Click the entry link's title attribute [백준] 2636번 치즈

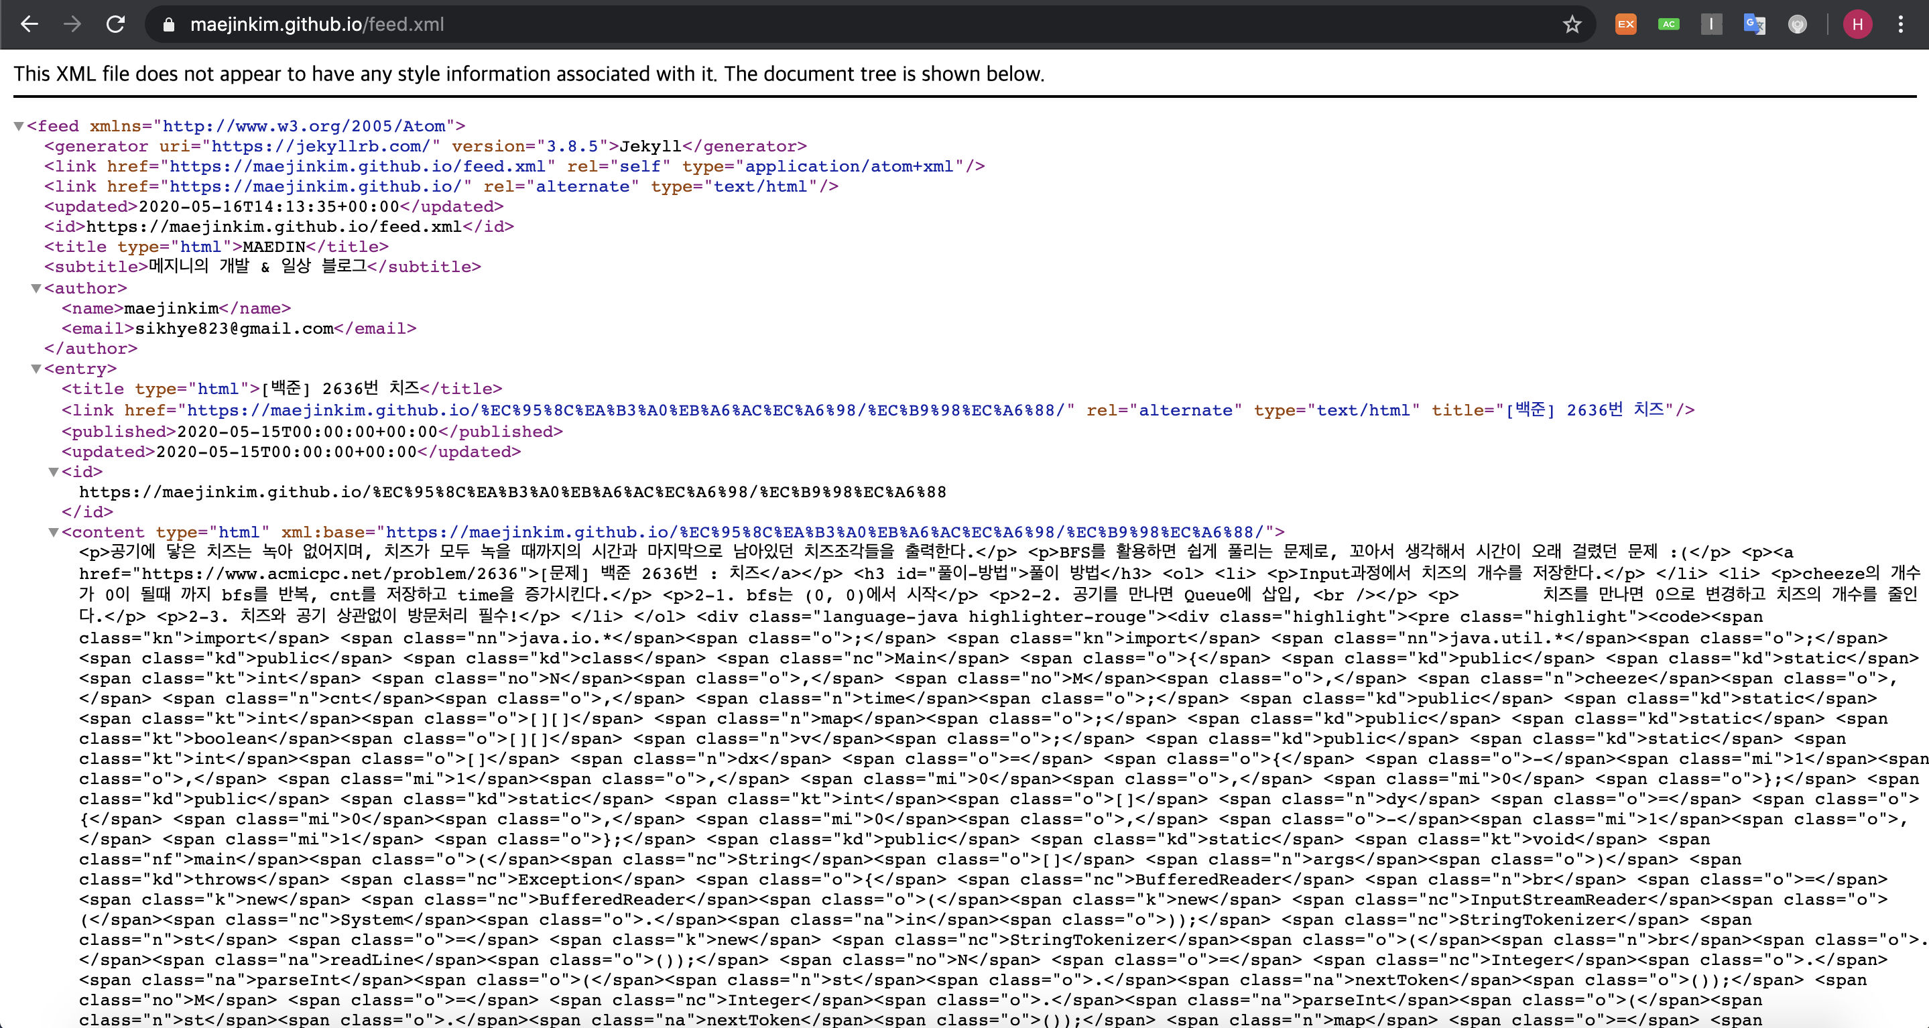(x=1586, y=409)
